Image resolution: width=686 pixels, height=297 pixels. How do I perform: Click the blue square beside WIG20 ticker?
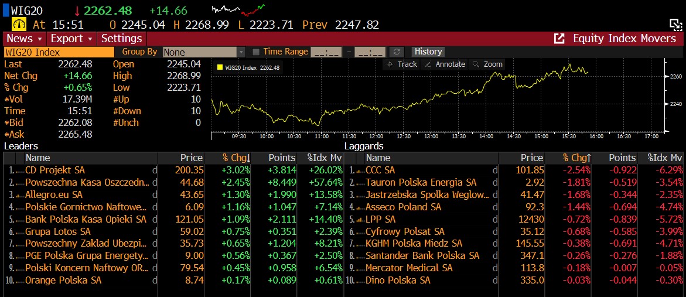coord(5,10)
